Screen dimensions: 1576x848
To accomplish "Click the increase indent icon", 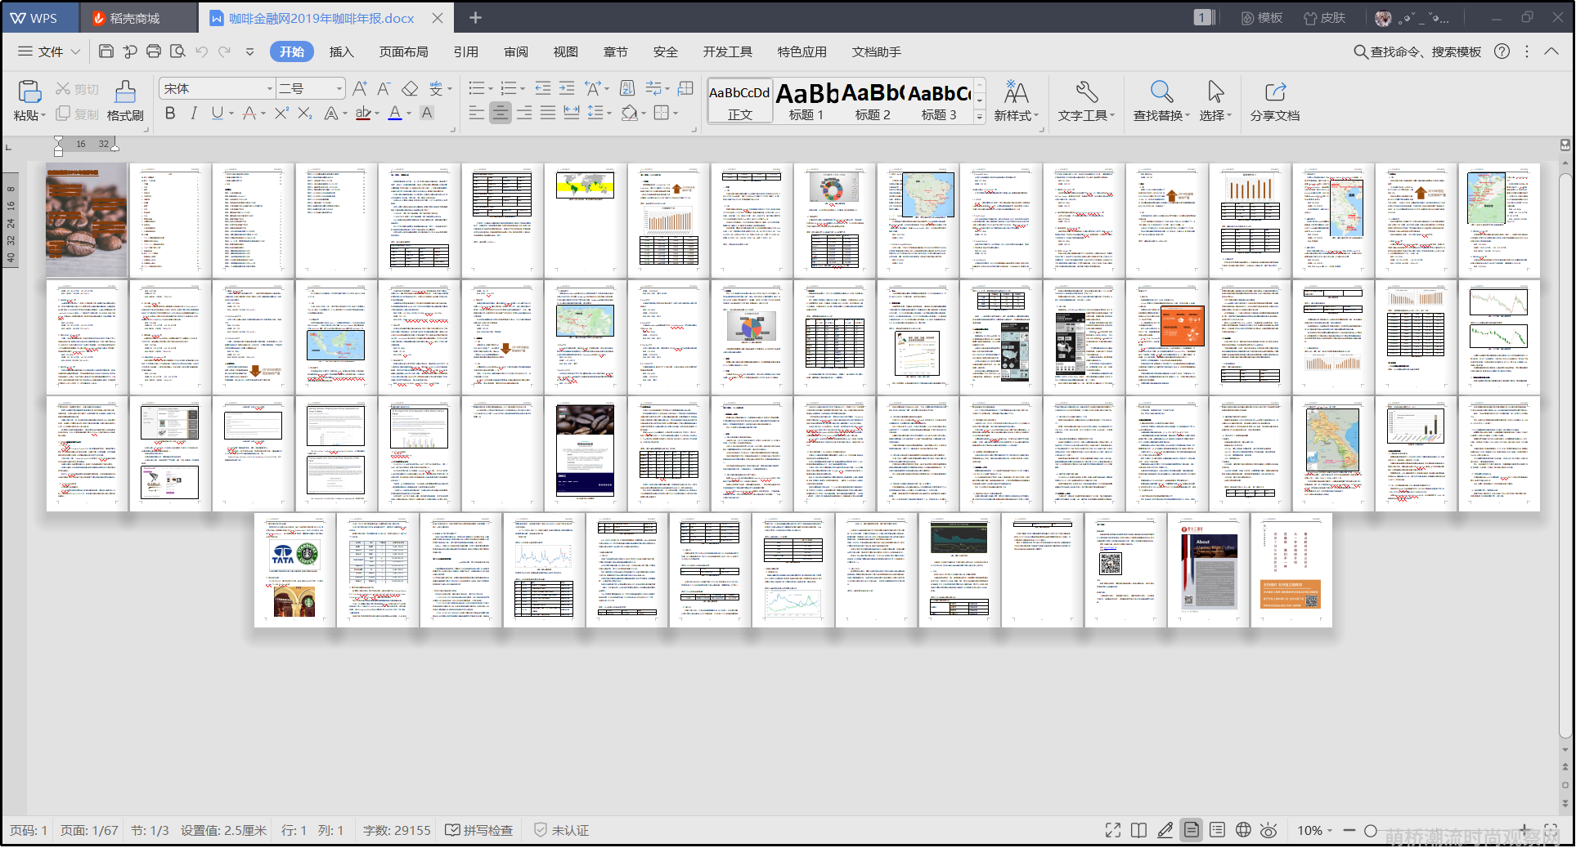I will 567,88.
